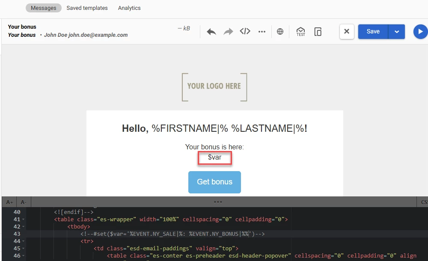Click the undo arrow icon

tap(211, 32)
